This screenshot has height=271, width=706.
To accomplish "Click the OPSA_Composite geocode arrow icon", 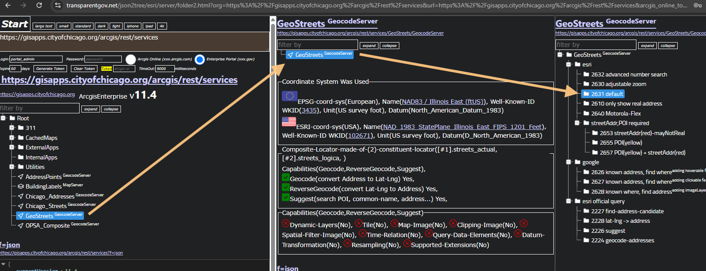I will coord(20,225).
